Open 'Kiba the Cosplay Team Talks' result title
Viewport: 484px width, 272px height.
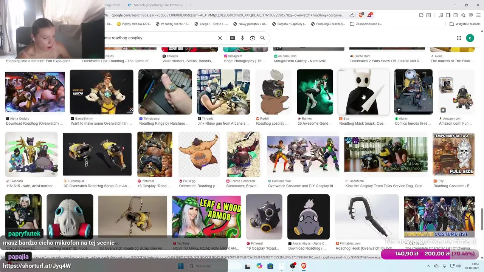pos(385,186)
